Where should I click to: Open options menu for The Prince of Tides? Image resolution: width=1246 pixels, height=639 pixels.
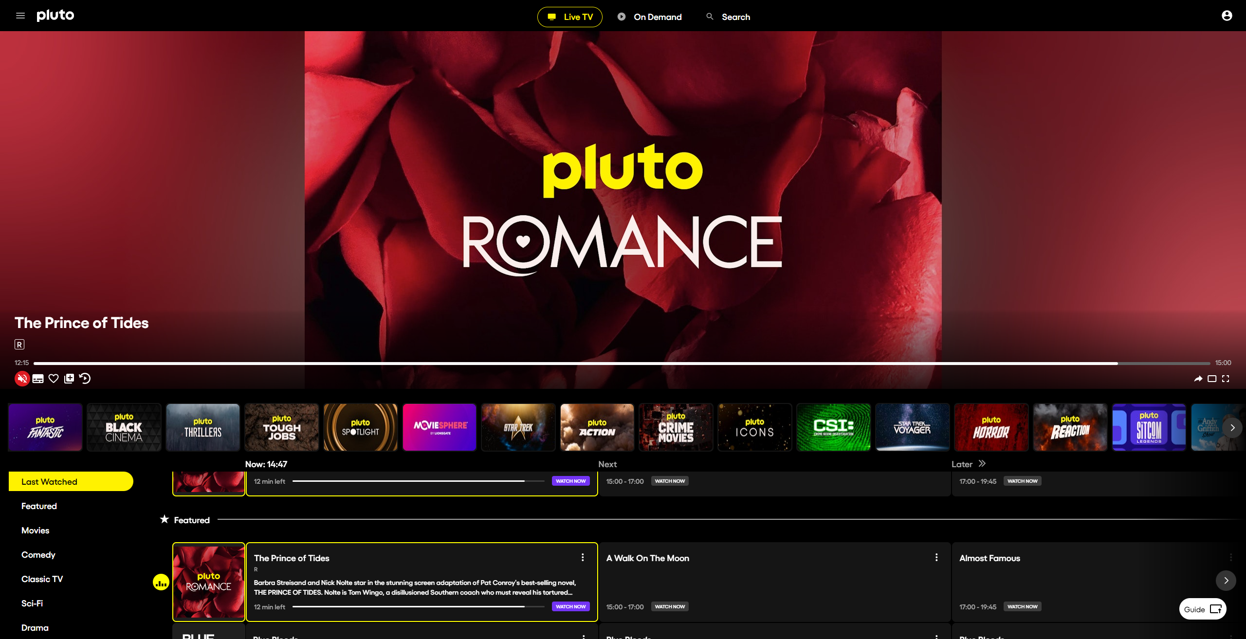582,557
